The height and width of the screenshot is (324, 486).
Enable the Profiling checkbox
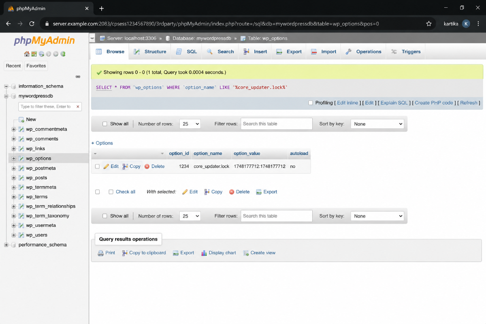311,103
